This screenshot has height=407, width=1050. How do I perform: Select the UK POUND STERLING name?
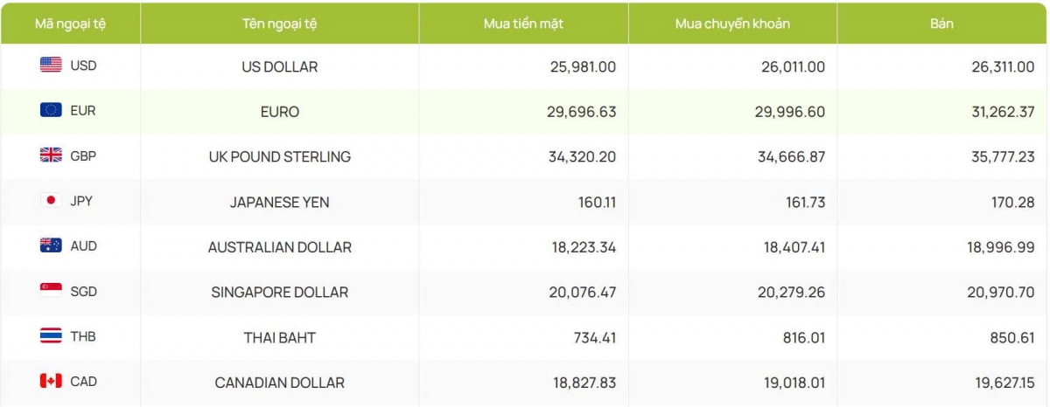(280, 157)
